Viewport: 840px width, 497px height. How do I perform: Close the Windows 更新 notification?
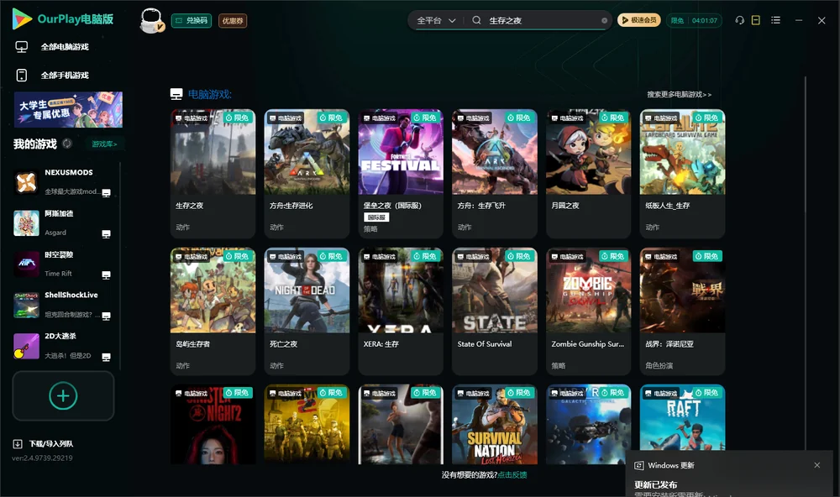(817, 465)
